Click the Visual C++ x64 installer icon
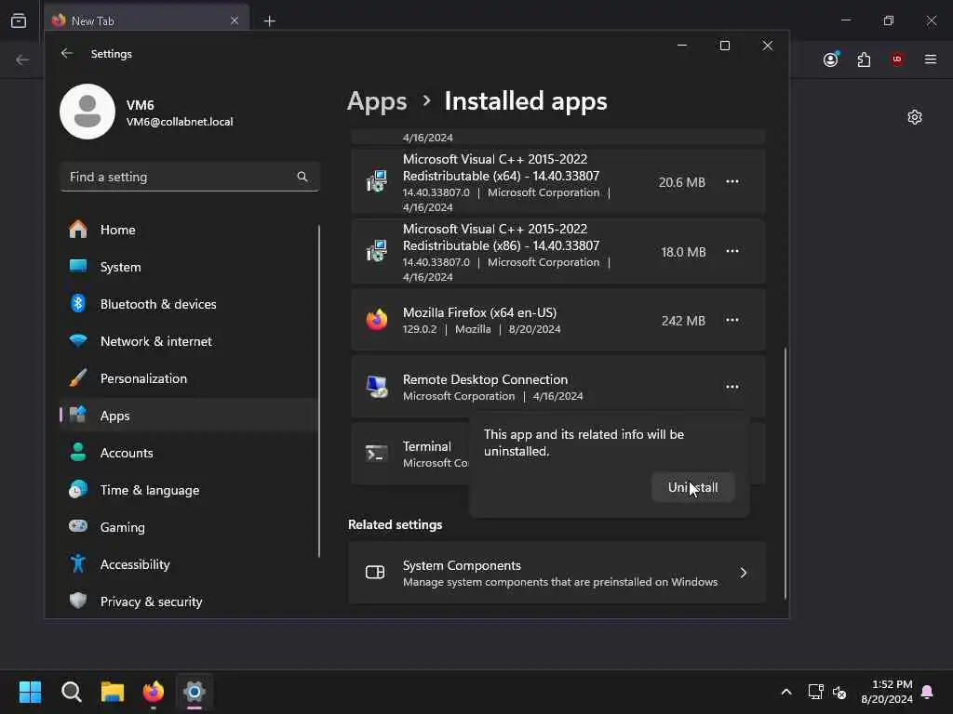The height and width of the screenshot is (714, 953). click(x=377, y=181)
